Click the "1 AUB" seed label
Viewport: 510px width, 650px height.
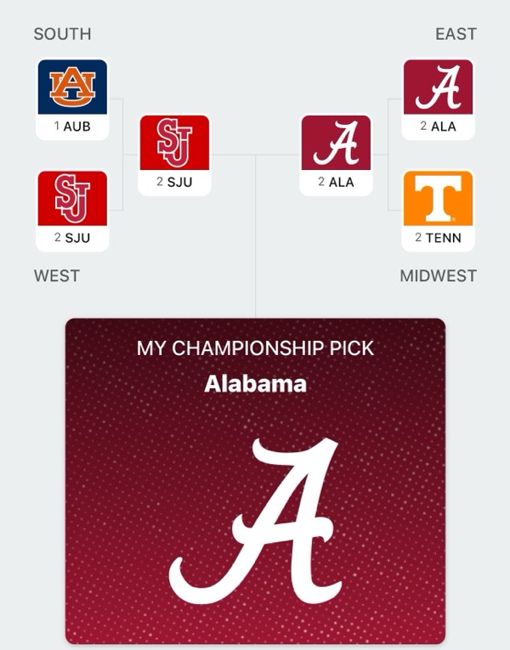point(72,127)
